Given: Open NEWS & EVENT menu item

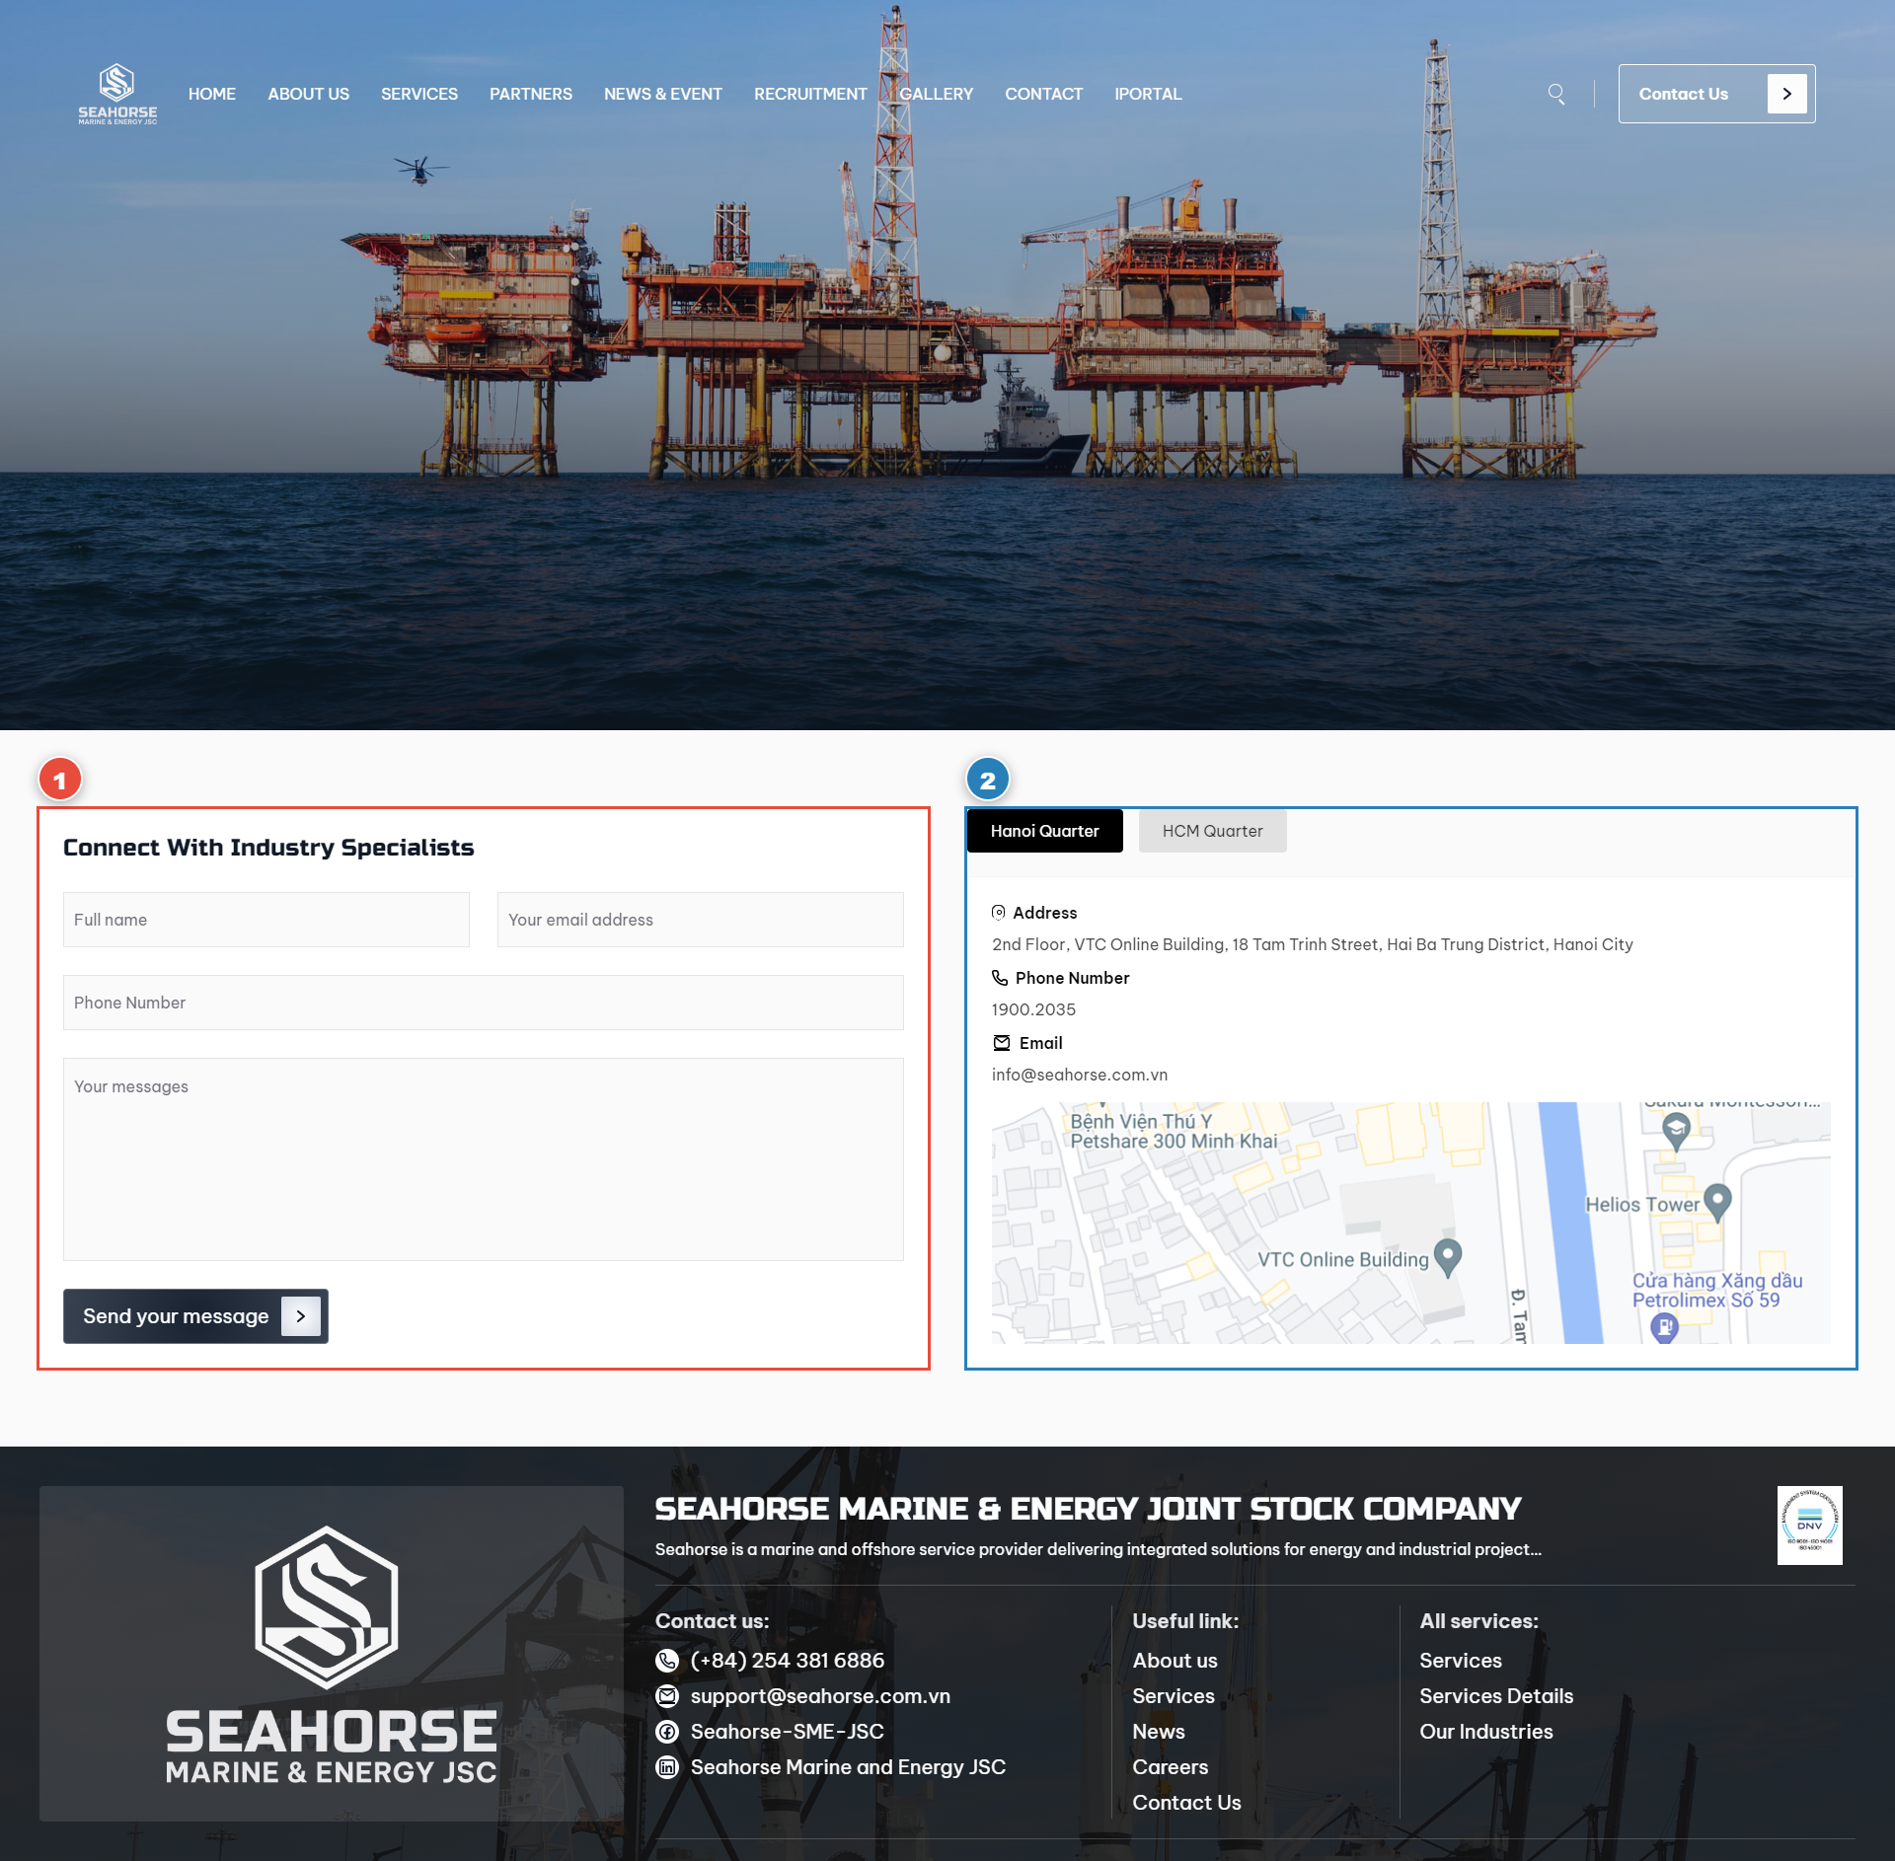Looking at the screenshot, I should pyautogui.click(x=663, y=94).
